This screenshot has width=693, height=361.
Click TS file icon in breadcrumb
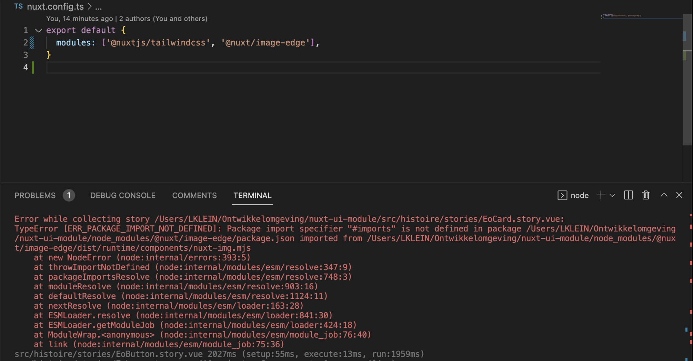click(19, 7)
